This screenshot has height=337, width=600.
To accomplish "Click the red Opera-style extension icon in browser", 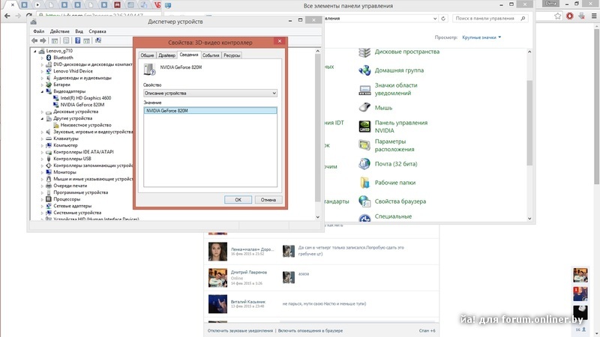I will pos(570,16).
